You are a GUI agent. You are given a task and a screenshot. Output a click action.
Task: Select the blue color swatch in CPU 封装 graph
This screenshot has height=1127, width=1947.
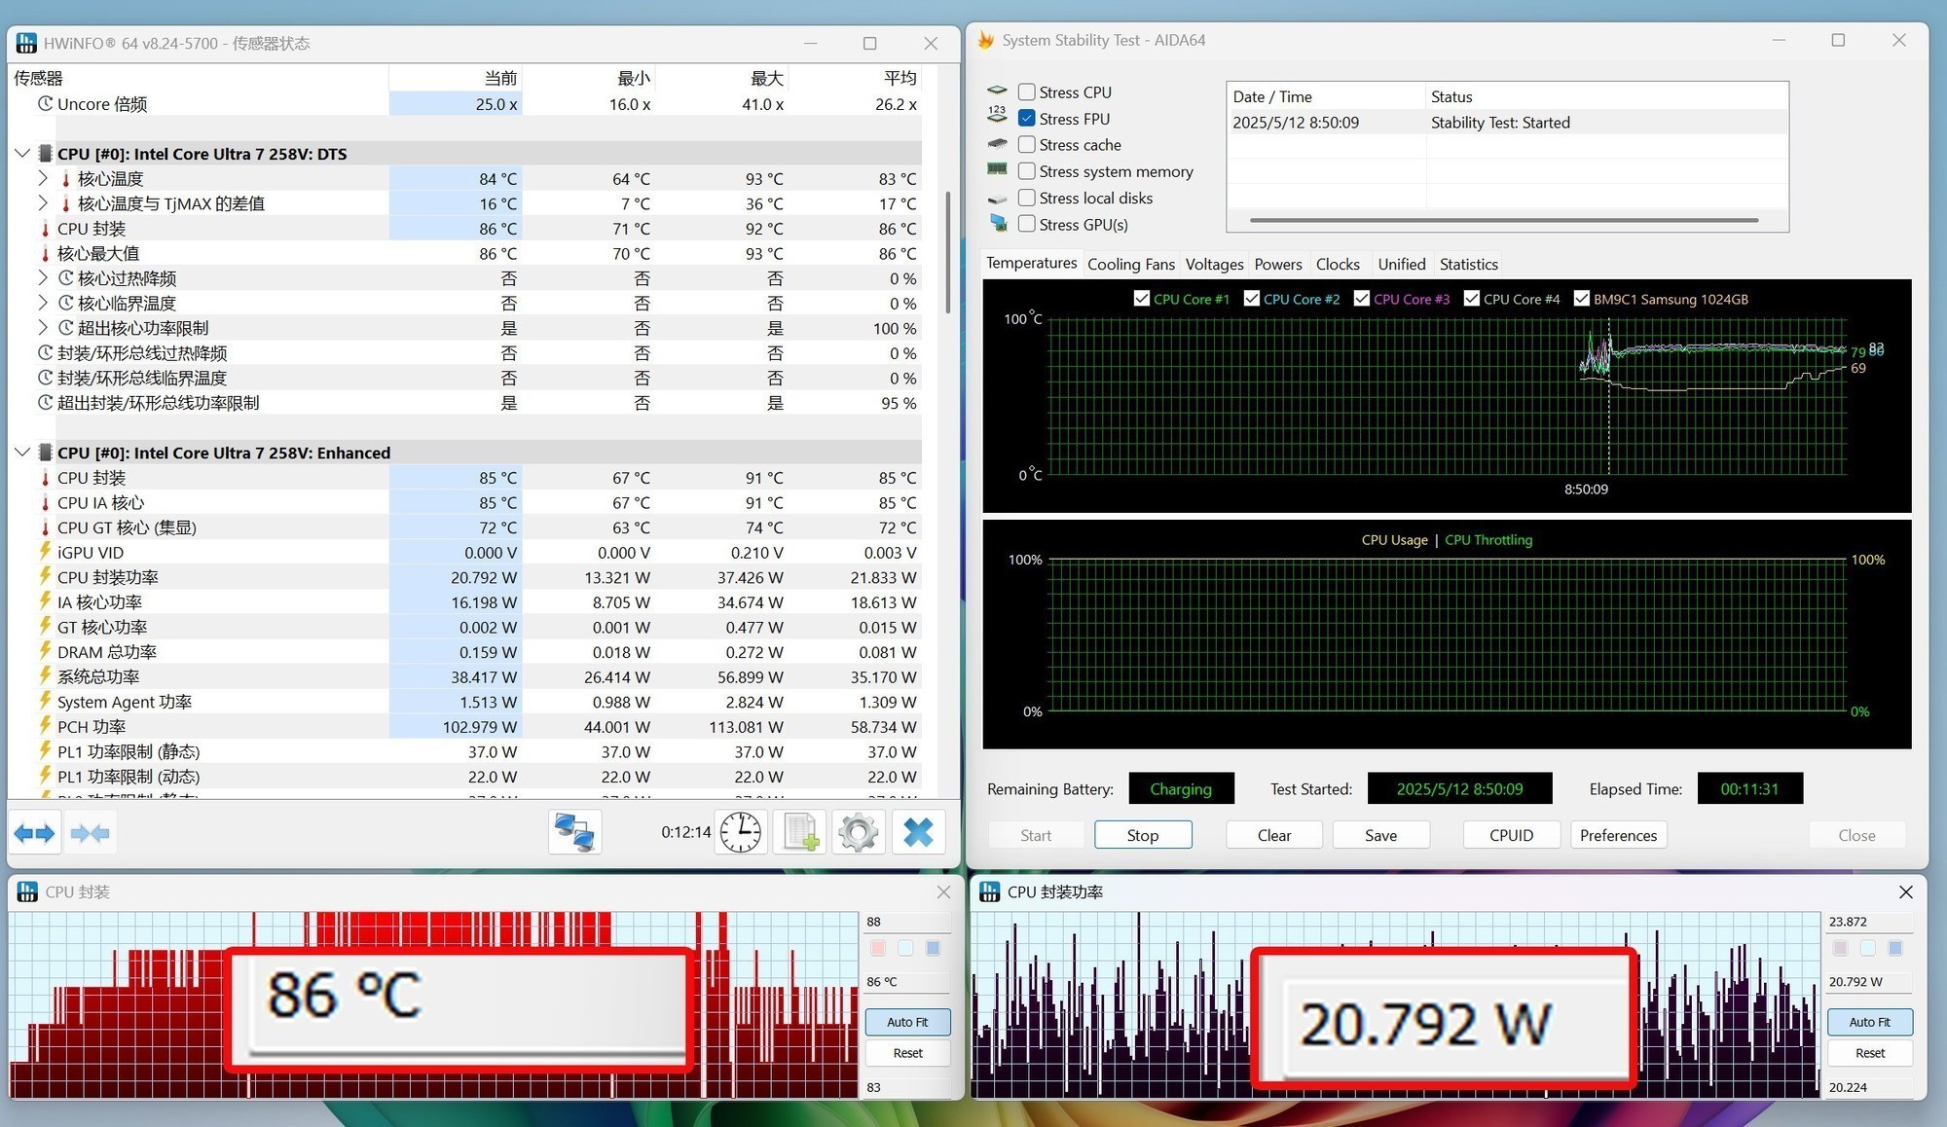(x=933, y=948)
